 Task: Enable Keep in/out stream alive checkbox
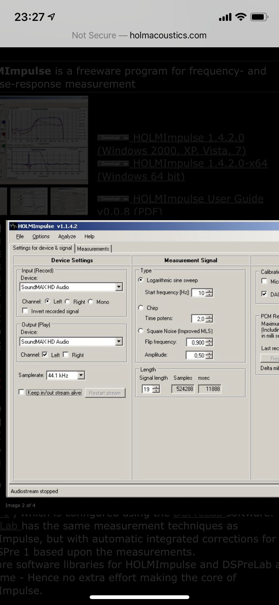click(x=21, y=392)
